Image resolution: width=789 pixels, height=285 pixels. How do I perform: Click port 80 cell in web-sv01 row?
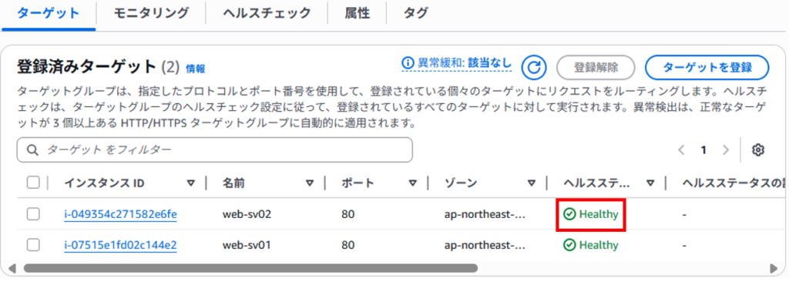click(347, 245)
